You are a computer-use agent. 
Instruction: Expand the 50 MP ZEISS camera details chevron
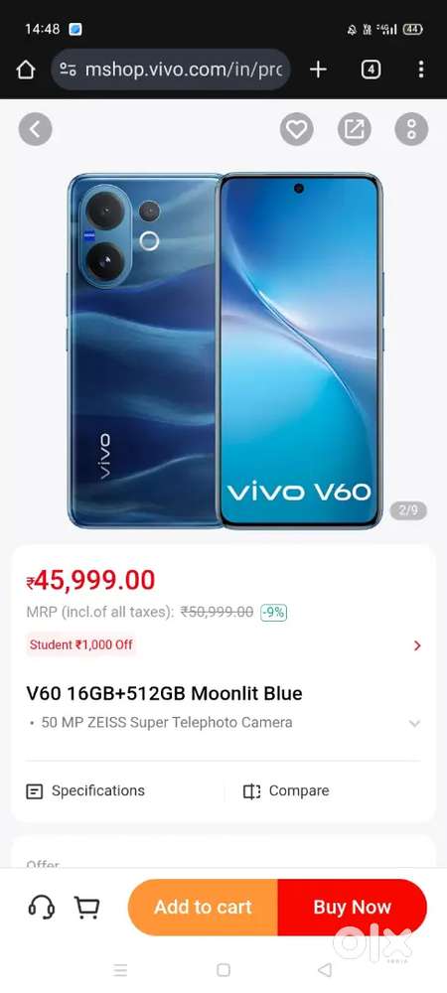click(x=414, y=723)
